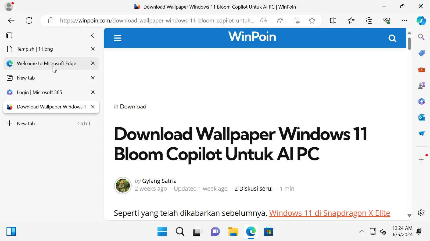Show hidden system tray icons
The height and width of the screenshot is (241, 430).
[x=362, y=231]
